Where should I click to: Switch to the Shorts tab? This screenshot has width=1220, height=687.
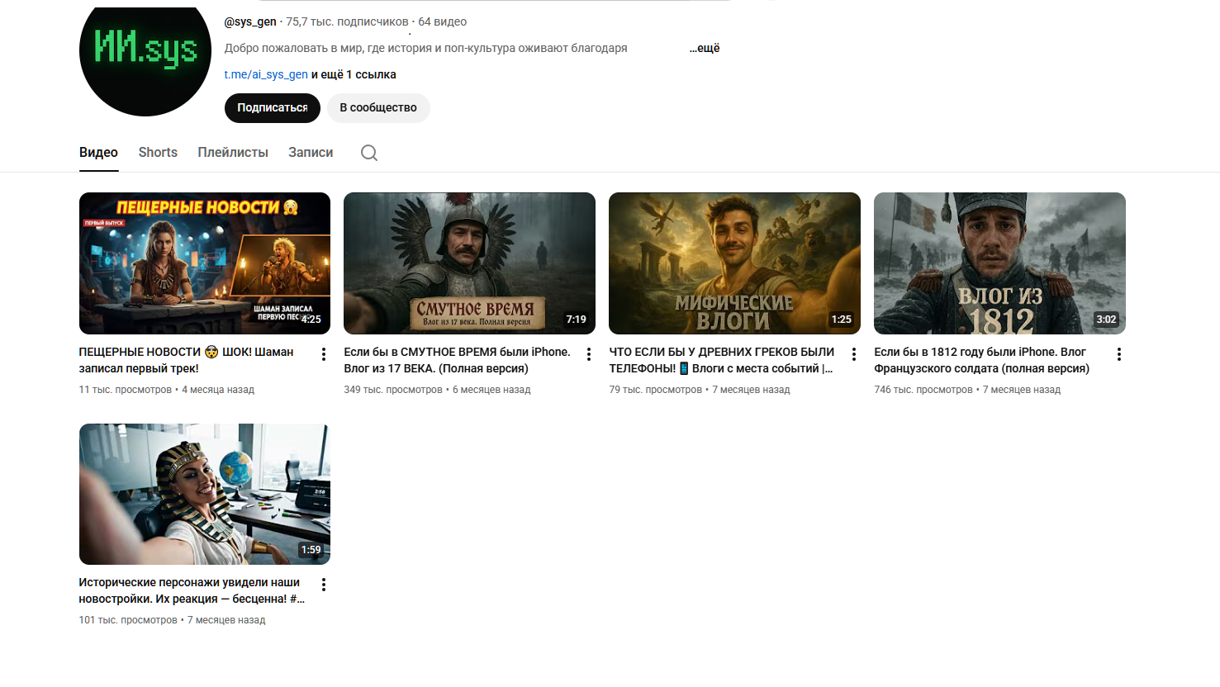pos(158,153)
